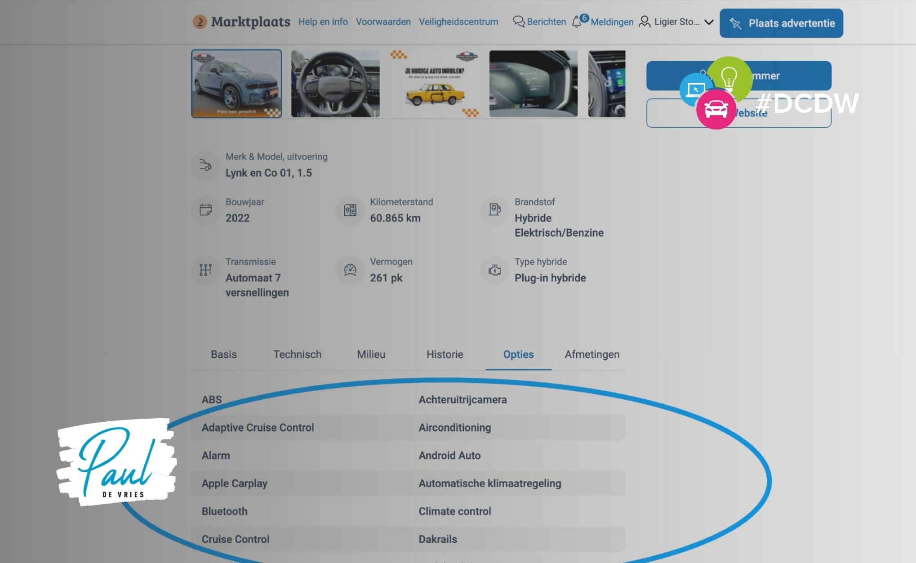Click the "261 pk" power value
Viewport: 916px width, 563px height.
(386, 278)
